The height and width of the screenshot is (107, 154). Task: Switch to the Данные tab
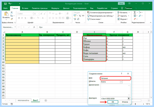coord(66,8)
